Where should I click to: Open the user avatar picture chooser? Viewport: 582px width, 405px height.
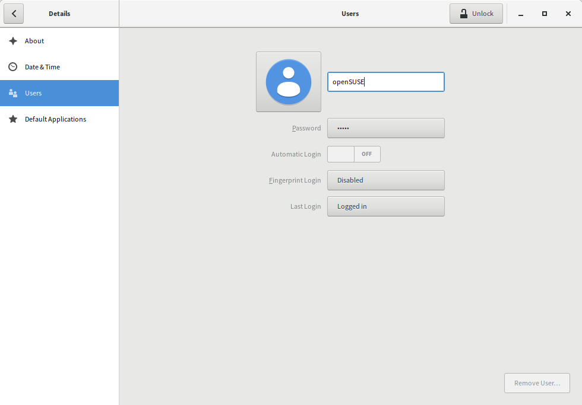(288, 81)
